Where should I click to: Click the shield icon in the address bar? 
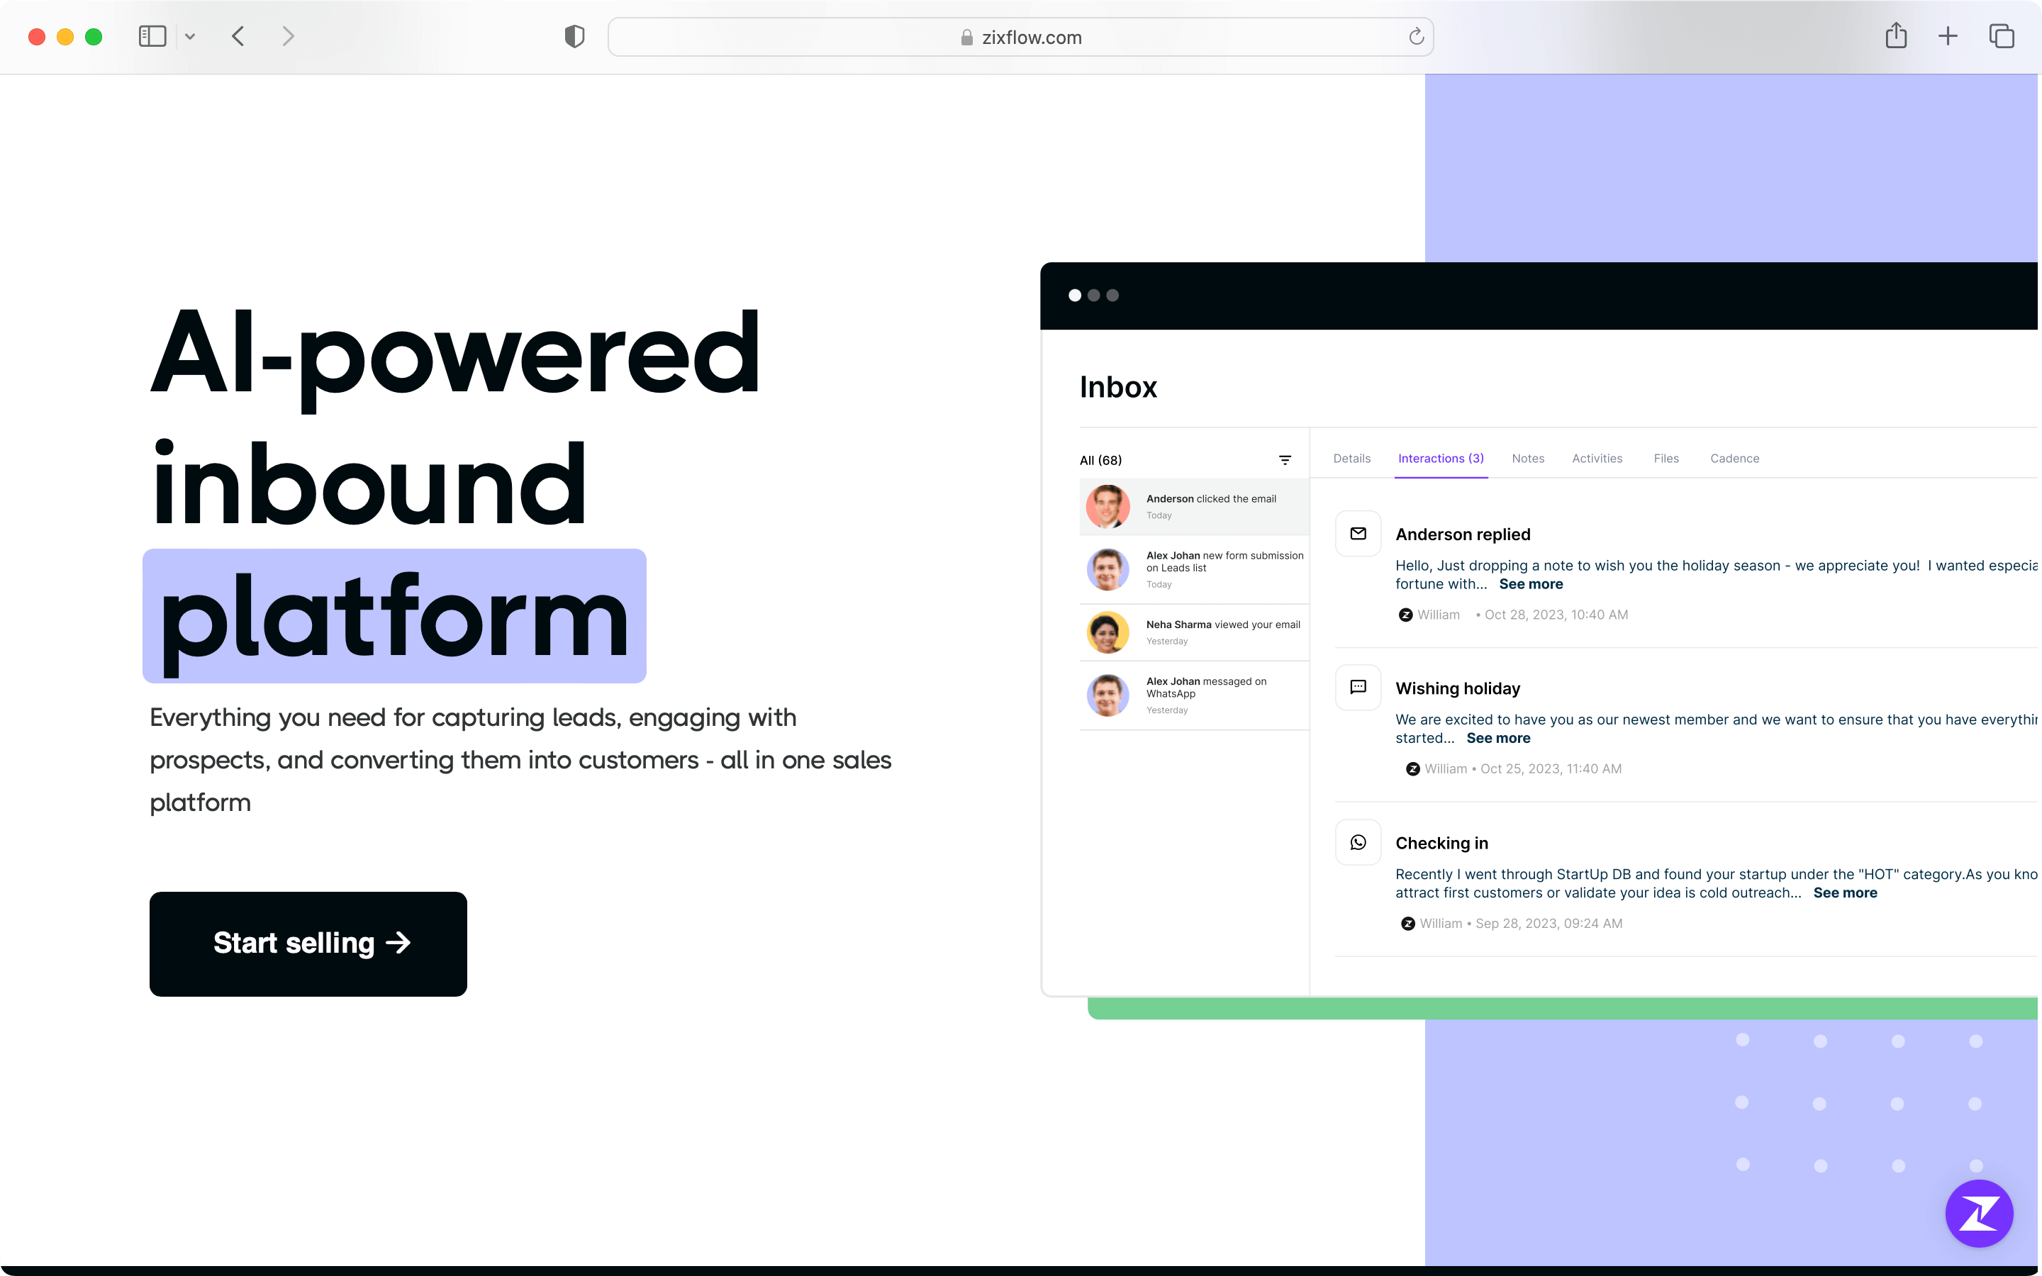pyautogui.click(x=574, y=35)
